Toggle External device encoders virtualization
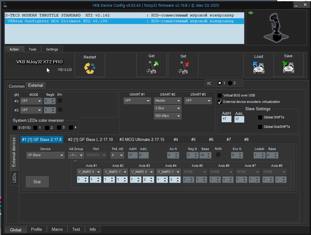Screen dimensions: 311x235 [x=220, y=102]
